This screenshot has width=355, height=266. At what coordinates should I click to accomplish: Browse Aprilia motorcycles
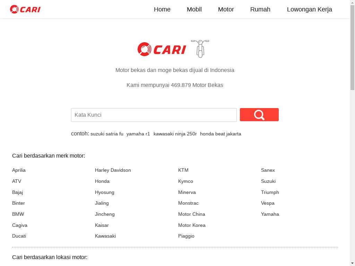point(19,170)
